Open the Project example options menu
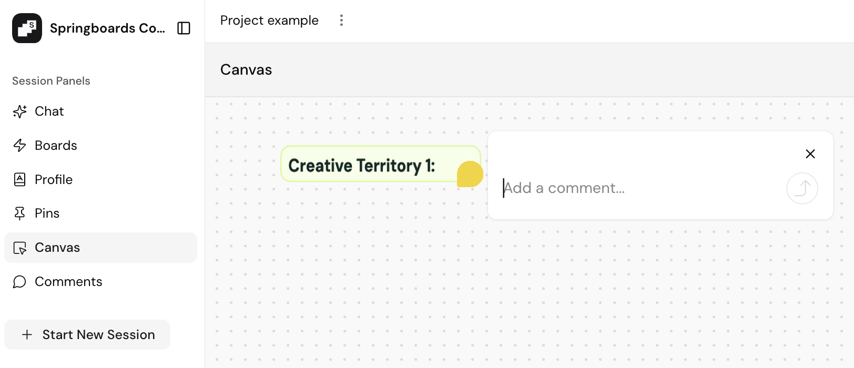 coord(341,21)
